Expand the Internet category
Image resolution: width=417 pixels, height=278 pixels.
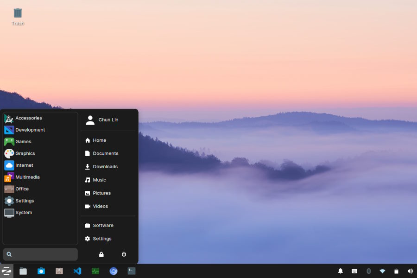click(24, 165)
